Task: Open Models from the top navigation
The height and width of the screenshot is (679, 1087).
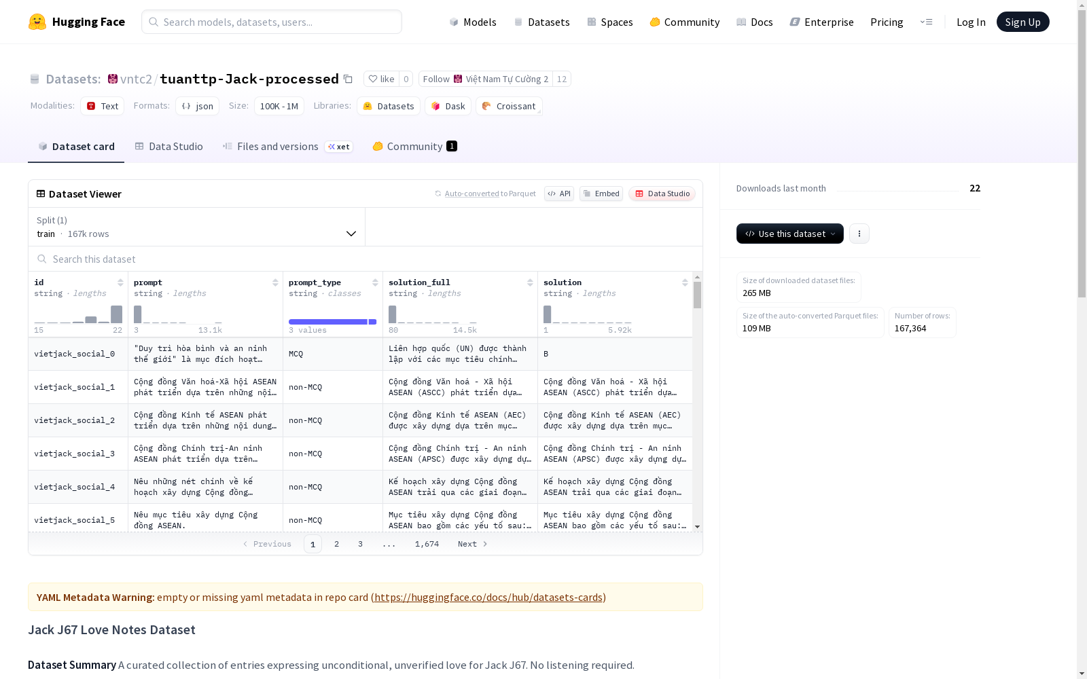Action: coord(473,22)
